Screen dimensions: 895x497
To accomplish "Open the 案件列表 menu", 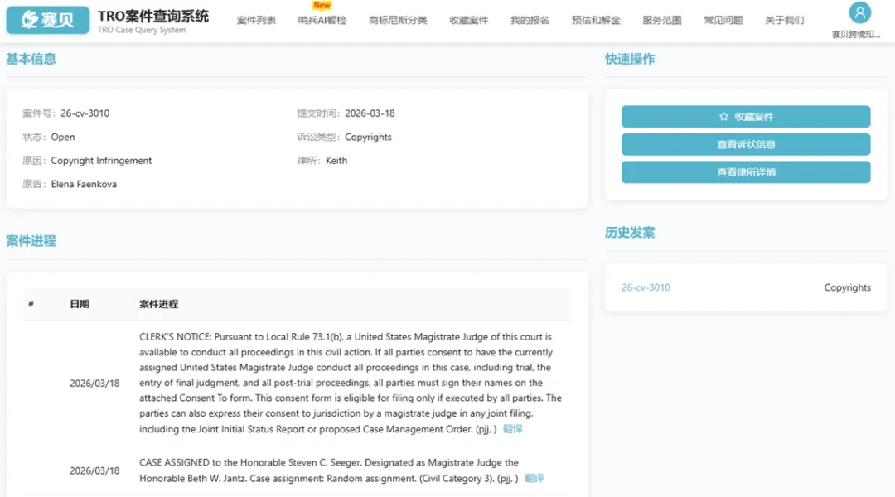I will click(256, 20).
